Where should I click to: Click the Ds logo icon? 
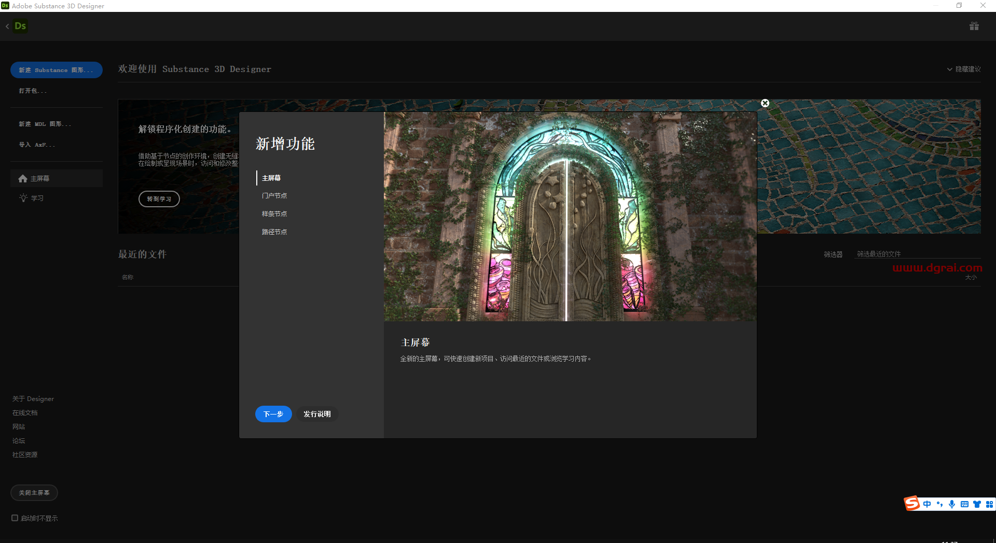[x=20, y=26]
